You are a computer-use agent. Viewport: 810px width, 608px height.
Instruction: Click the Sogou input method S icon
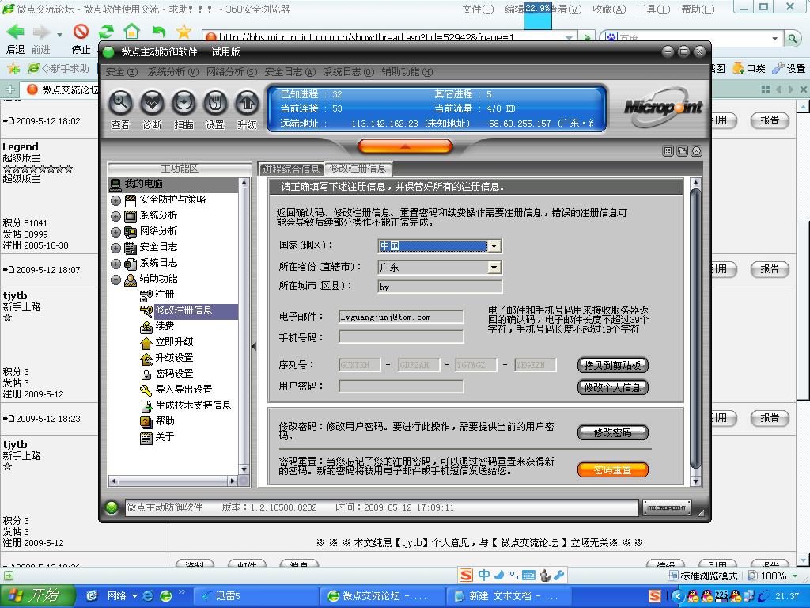pos(467,576)
